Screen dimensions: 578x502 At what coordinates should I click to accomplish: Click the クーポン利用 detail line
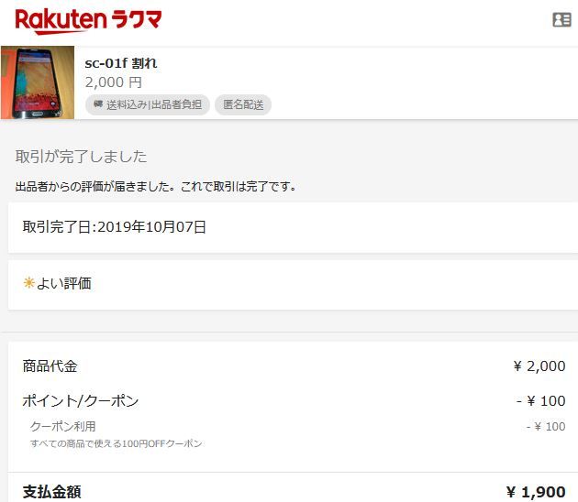click(63, 427)
